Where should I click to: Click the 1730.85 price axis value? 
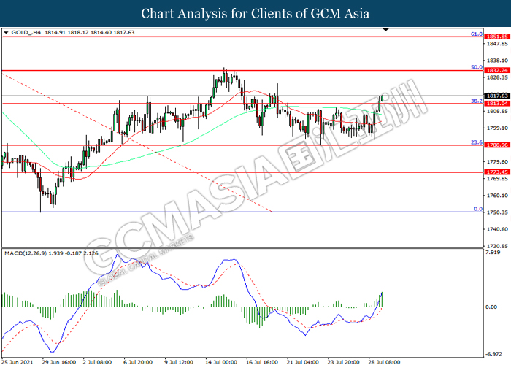click(497, 246)
